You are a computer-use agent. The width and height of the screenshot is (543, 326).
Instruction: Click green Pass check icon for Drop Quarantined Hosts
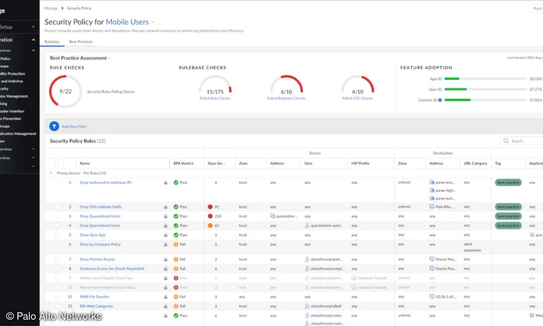coord(176,216)
